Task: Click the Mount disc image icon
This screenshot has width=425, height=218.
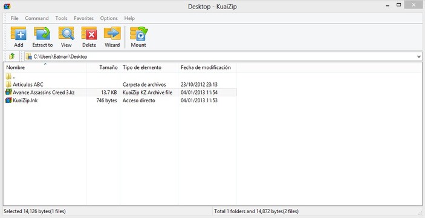Action: (x=138, y=37)
